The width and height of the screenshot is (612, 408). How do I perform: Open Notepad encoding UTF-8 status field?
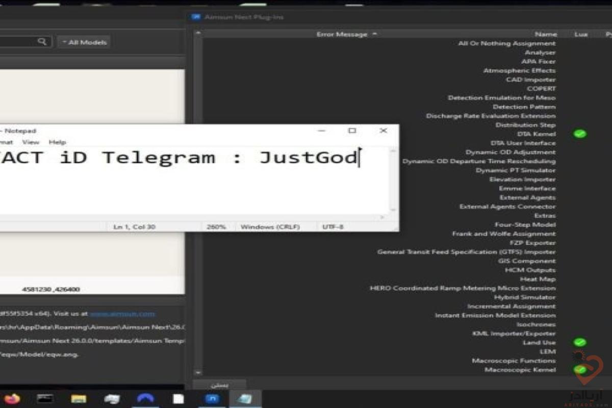(x=333, y=226)
